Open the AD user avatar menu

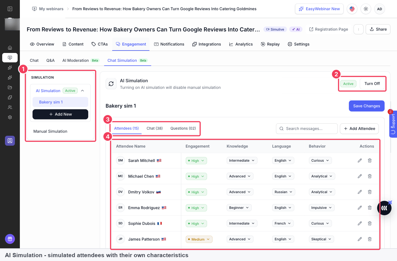380,9
